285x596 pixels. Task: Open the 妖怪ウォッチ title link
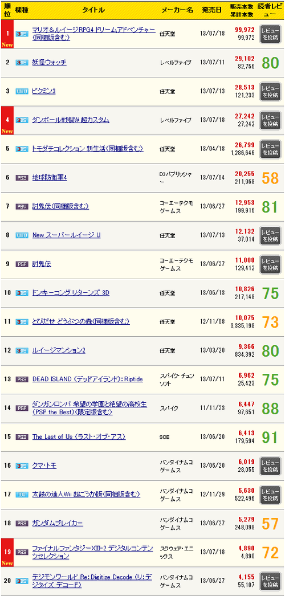click(50, 62)
